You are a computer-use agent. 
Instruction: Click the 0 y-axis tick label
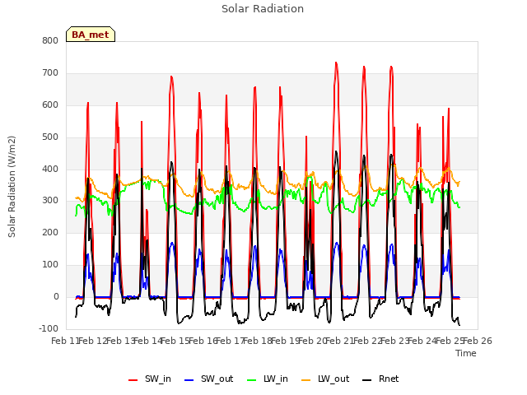coord(56,296)
